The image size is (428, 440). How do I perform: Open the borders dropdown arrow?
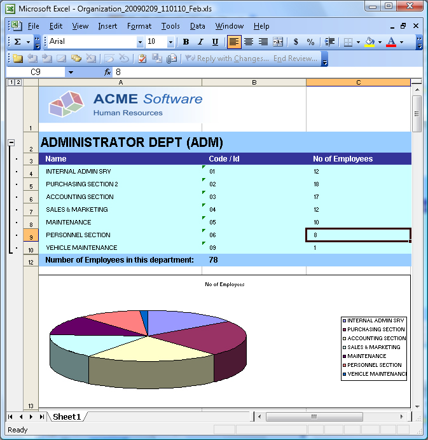point(358,43)
